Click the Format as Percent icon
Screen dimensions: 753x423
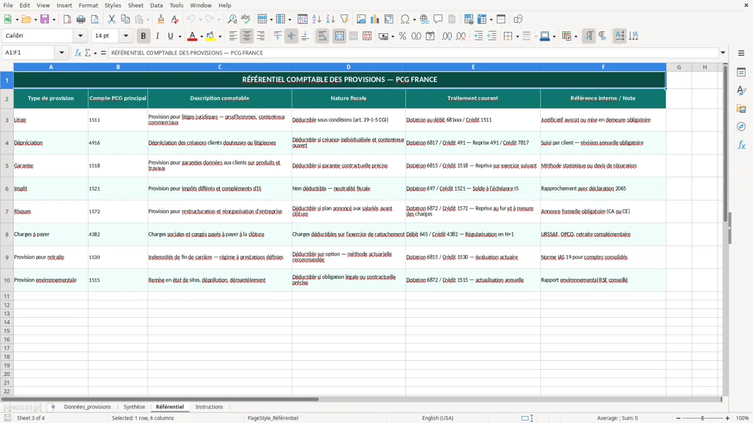[402, 36]
